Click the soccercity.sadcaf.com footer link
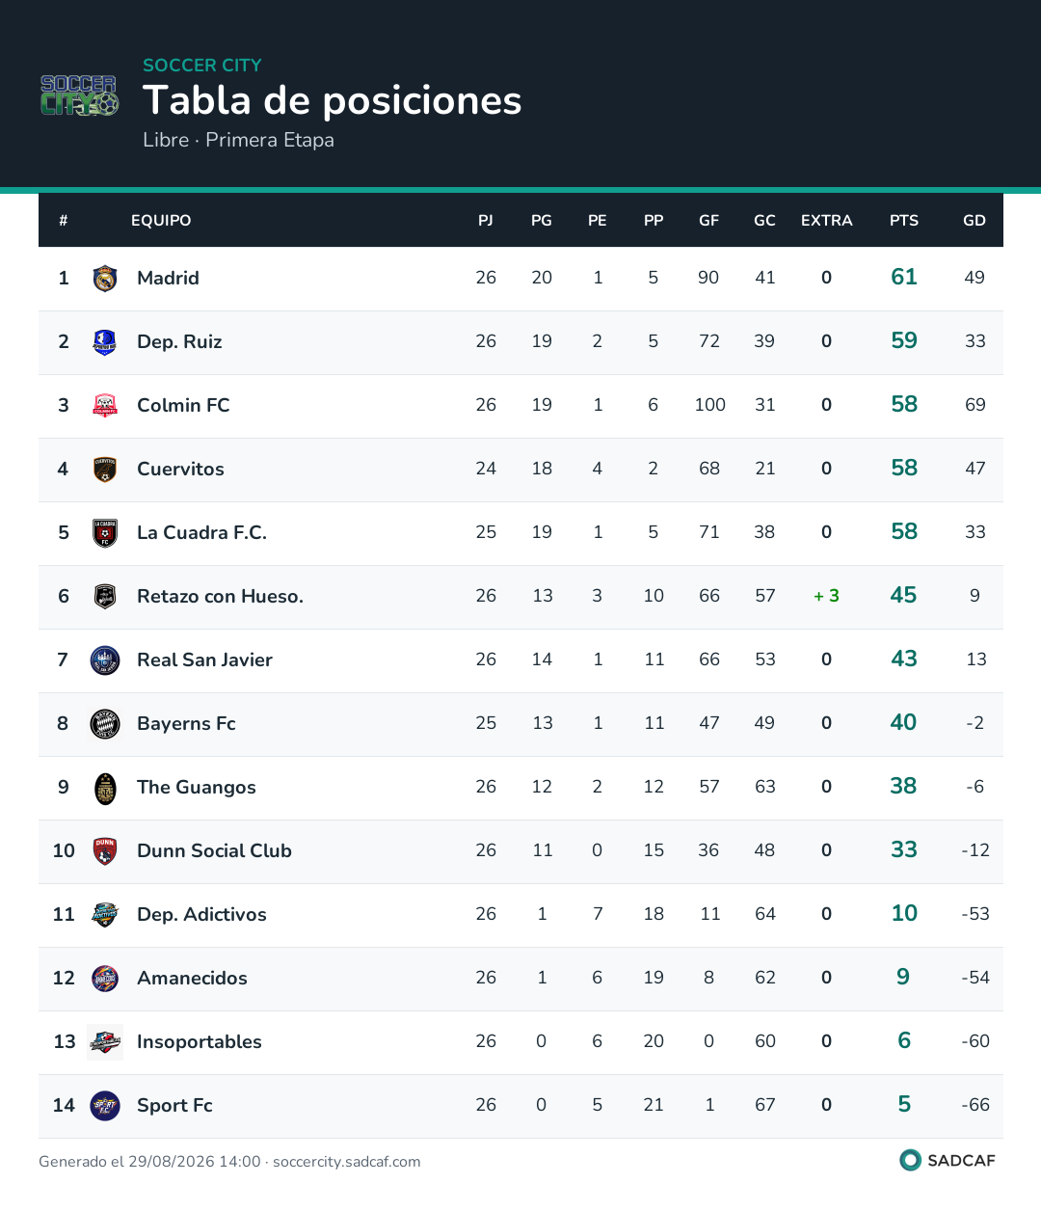Image resolution: width=1041 pixels, height=1211 pixels. pos(347,1162)
